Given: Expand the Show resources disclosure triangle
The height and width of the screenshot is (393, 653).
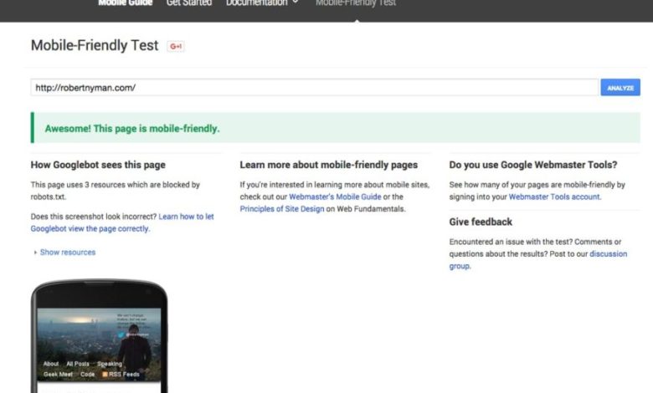Looking at the screenshot, I should pyautogui.click(x=35, y=253).
